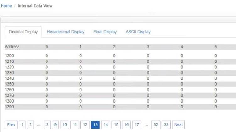Select the Decimal Display tab
Screen dimensions: 236x132
point(23,32)
